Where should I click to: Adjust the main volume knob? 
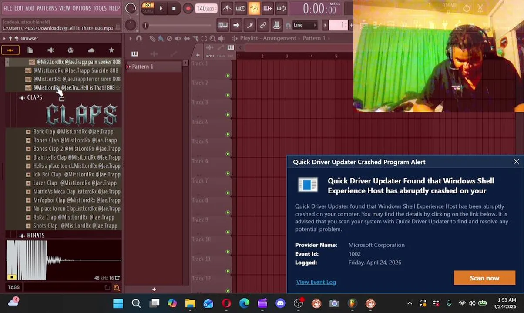coord(131,8)
